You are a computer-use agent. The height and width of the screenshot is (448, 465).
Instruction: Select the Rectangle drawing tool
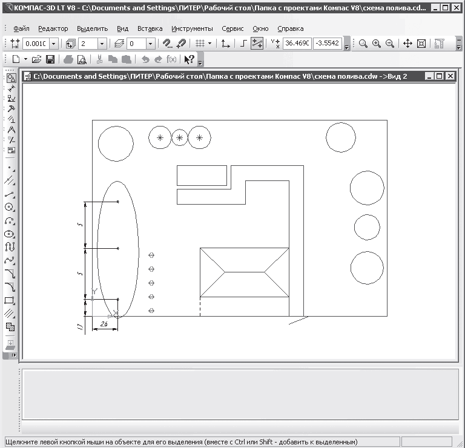tap(10, 300)
